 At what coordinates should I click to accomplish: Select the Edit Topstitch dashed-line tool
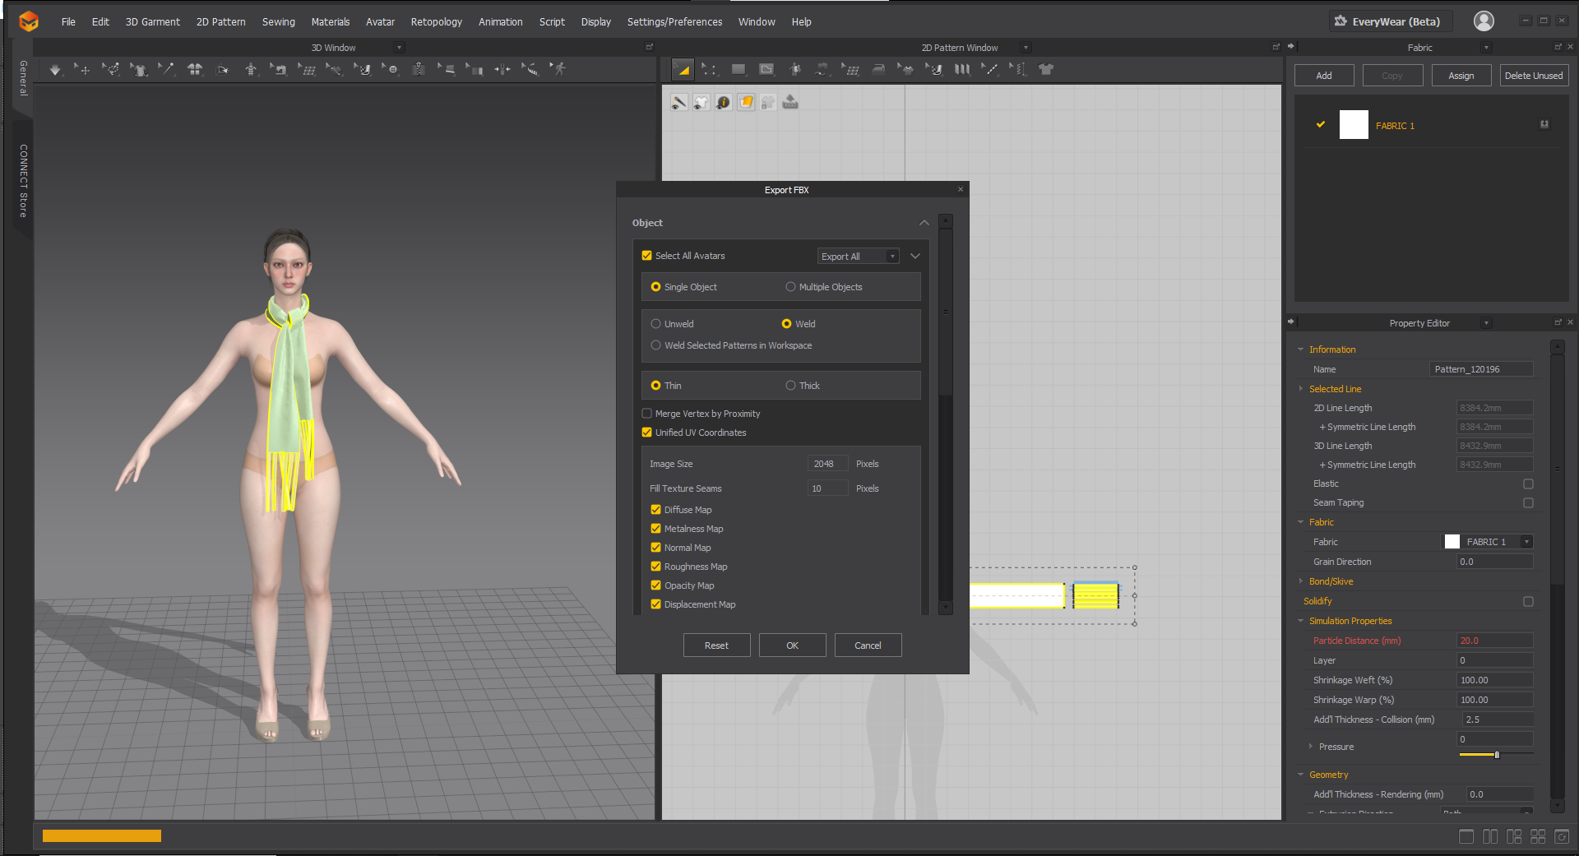click(990, 70)
